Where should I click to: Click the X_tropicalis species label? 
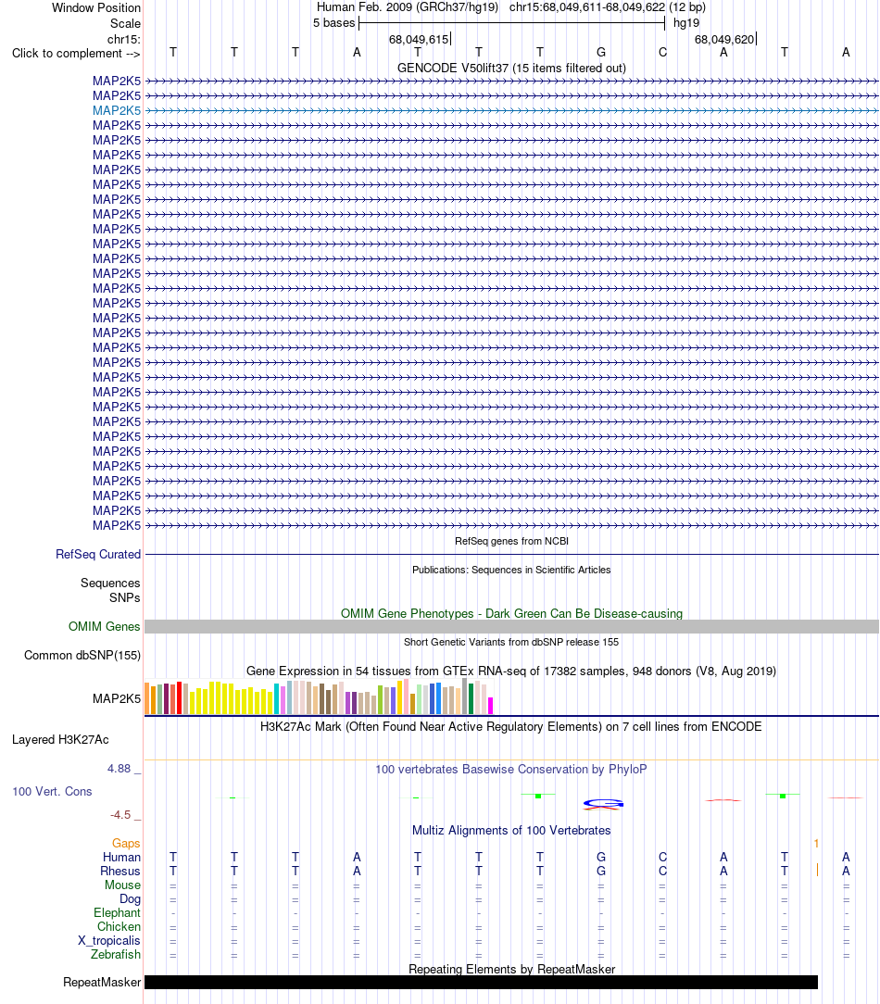[x=109, y=941]
